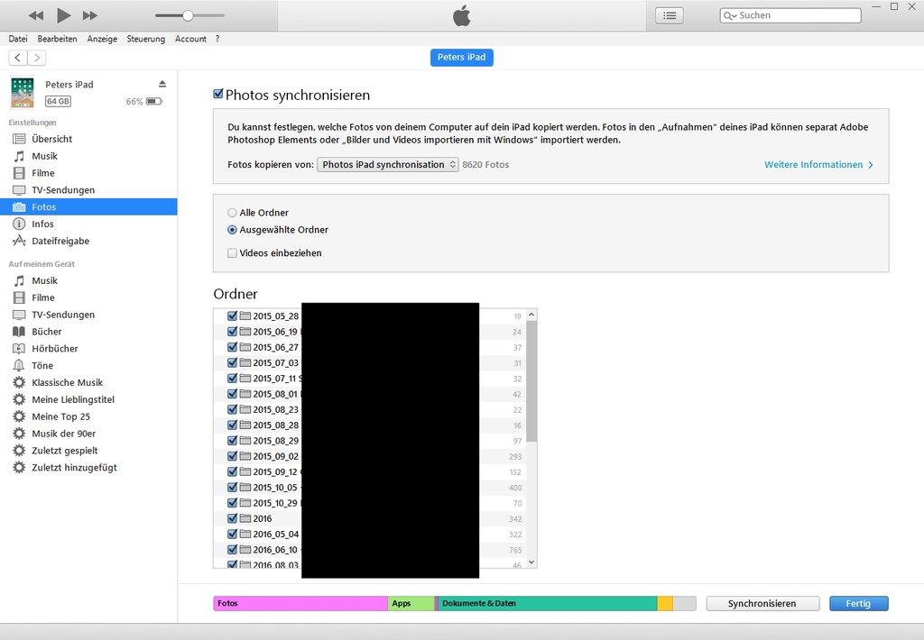This screenshot has width=924, height=640.
Task: Open Bücher on the device
Action: (88, 332)
